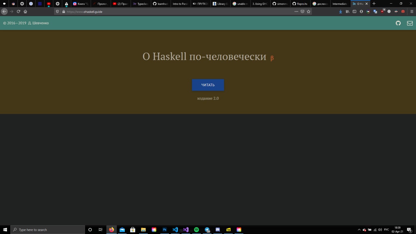Open the Windows Start menu

[5, 229]
